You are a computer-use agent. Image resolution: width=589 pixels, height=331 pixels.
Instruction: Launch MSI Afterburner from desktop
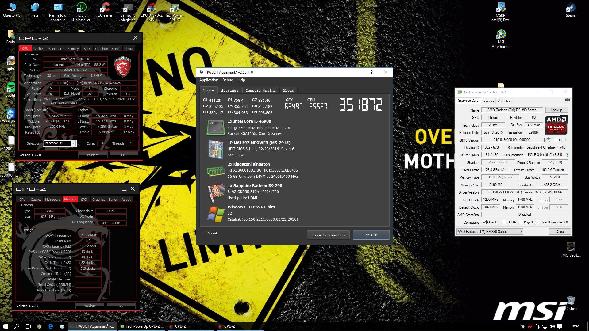point(501,39)
